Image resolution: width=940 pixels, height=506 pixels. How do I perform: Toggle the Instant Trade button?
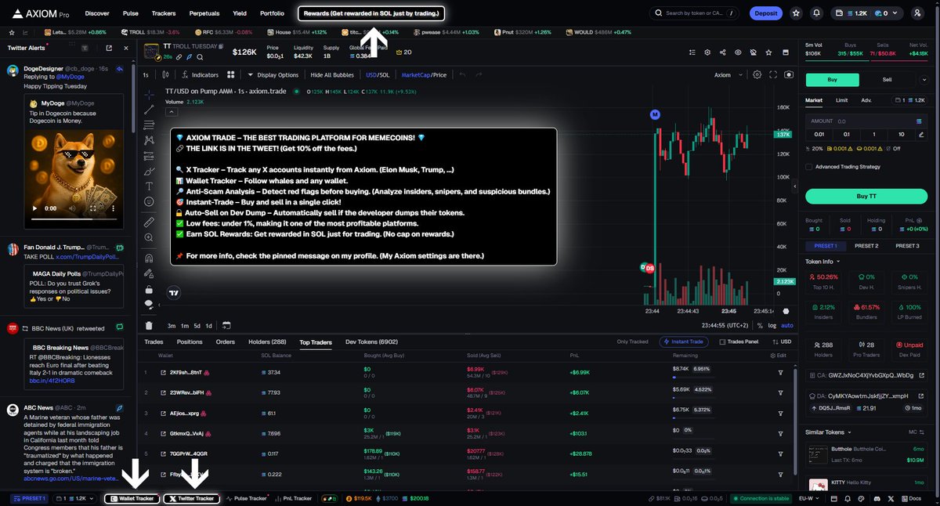coord(684,342)
